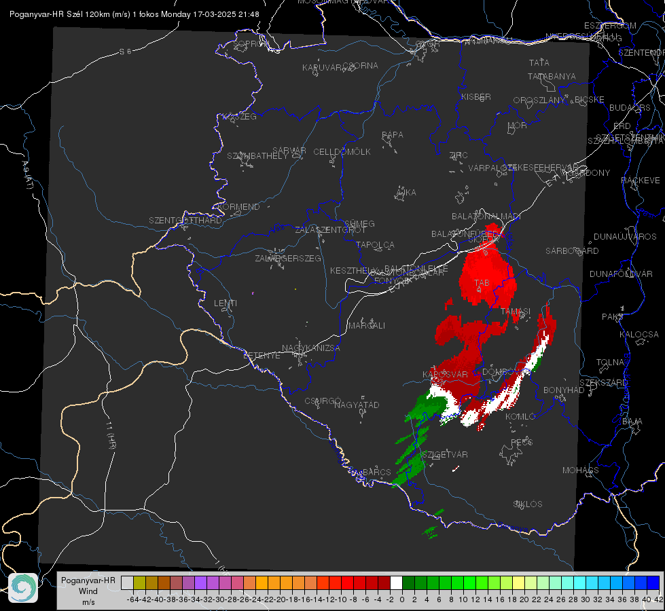
Task: Click the TAPOLCA town label
Action: (375, 245)
